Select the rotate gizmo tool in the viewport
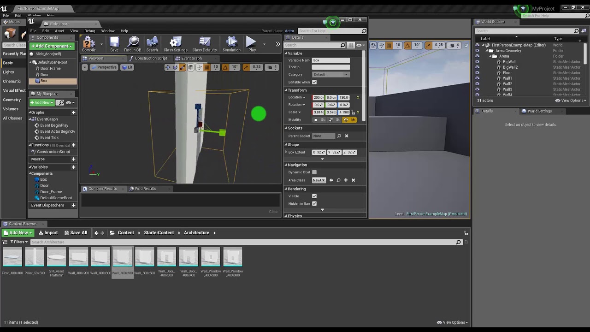Image resolution: width=590 pixels, height=332 pixels. point(175,67)
